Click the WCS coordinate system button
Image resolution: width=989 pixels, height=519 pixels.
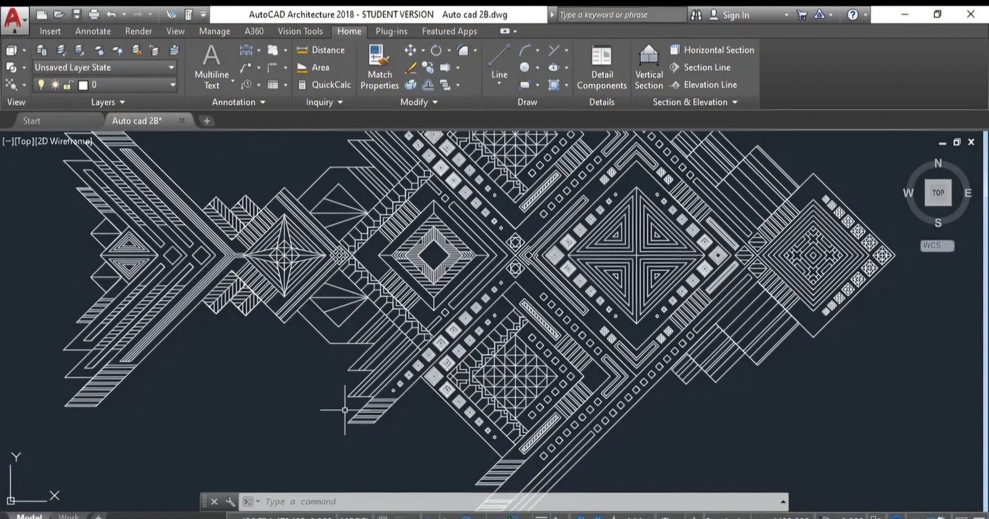[937, 245]
